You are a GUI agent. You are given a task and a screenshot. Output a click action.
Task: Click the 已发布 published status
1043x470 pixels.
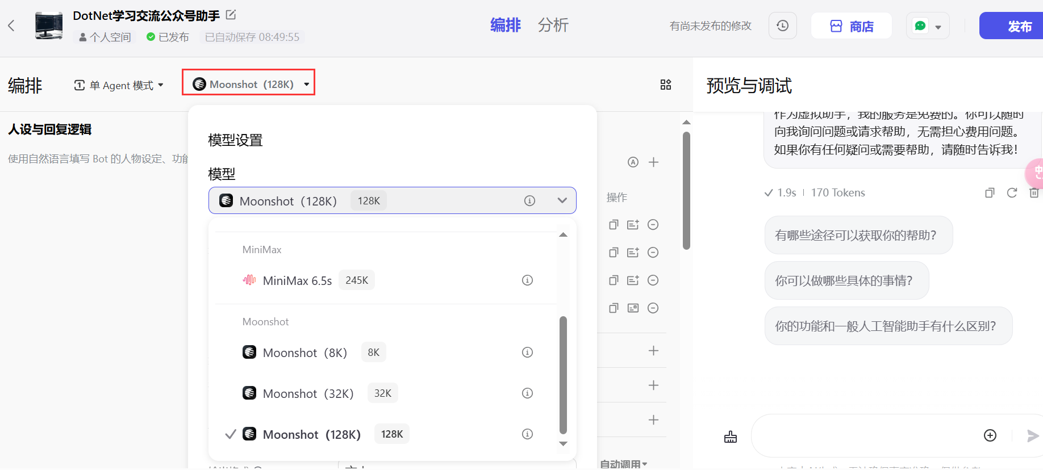(x=168, y=37)
